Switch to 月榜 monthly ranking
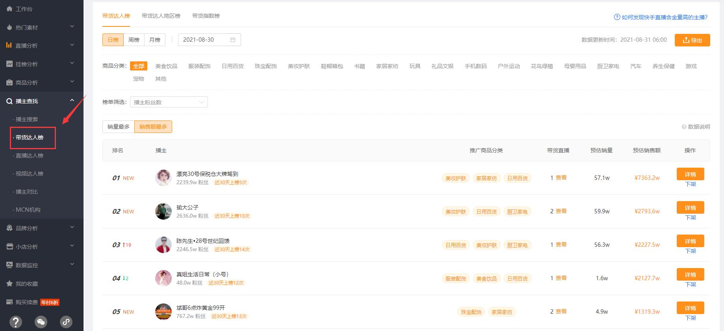 [x=155, y=40]
